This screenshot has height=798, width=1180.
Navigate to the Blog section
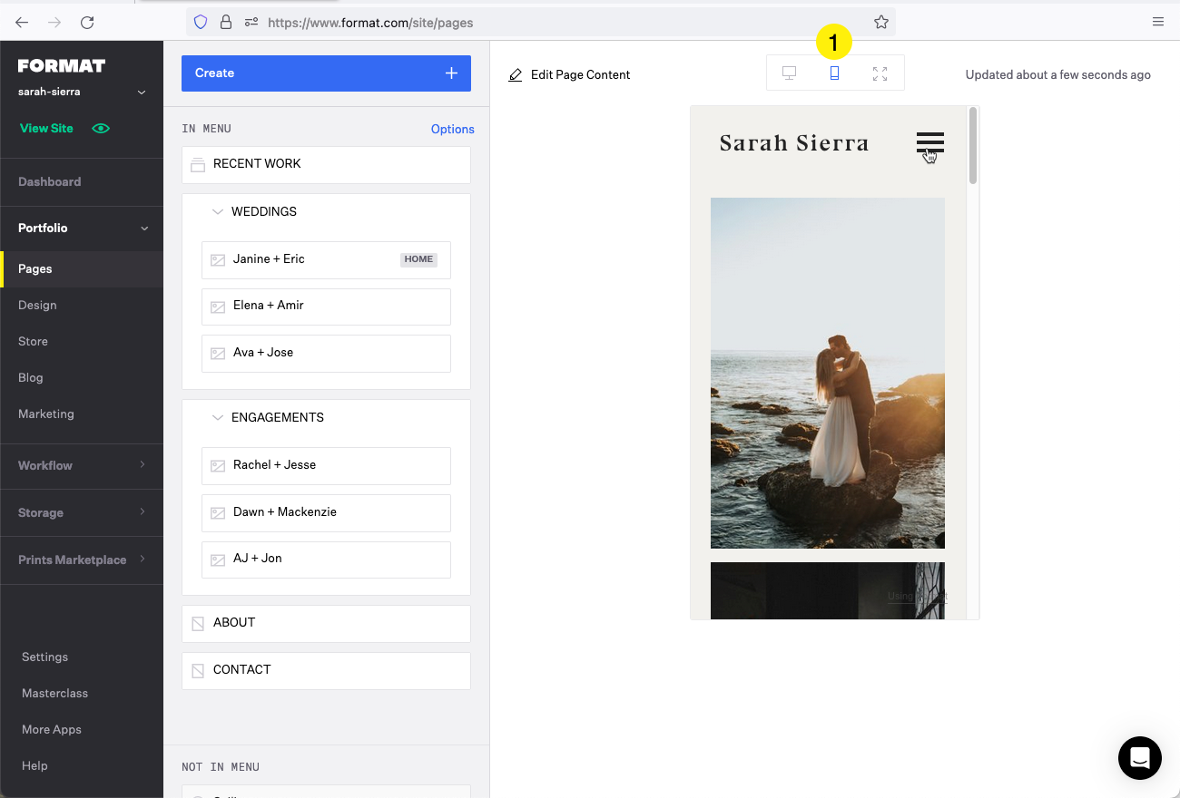tap(30, 377)
